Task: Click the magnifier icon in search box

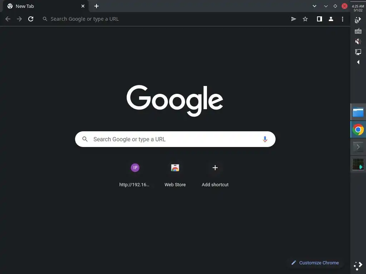Action: click(x=85, y=139)
